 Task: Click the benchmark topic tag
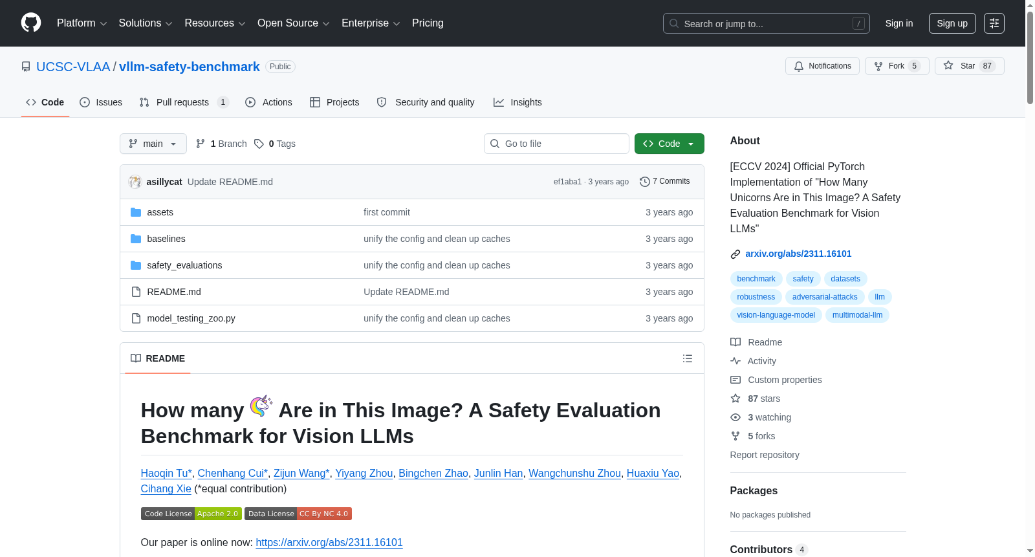[x=756, y=279]
